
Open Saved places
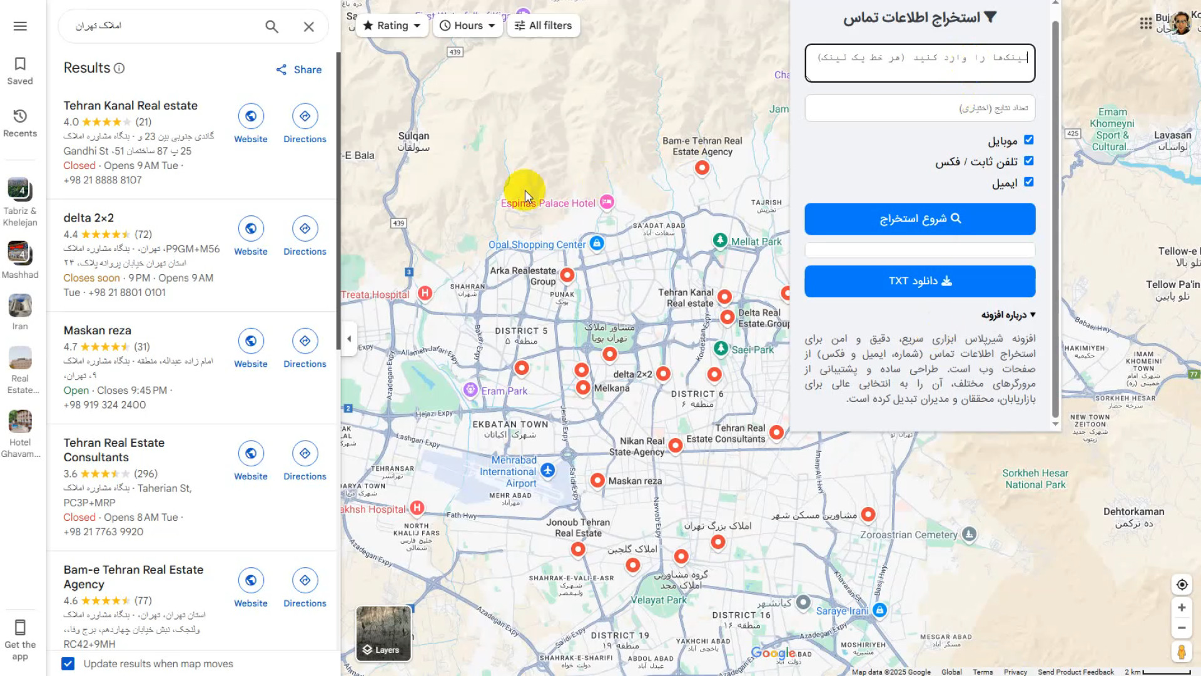coord(20,71)
